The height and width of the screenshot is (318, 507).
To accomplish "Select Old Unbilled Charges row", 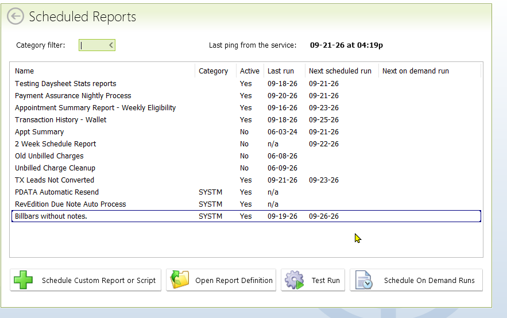I will tap(246, 156).
